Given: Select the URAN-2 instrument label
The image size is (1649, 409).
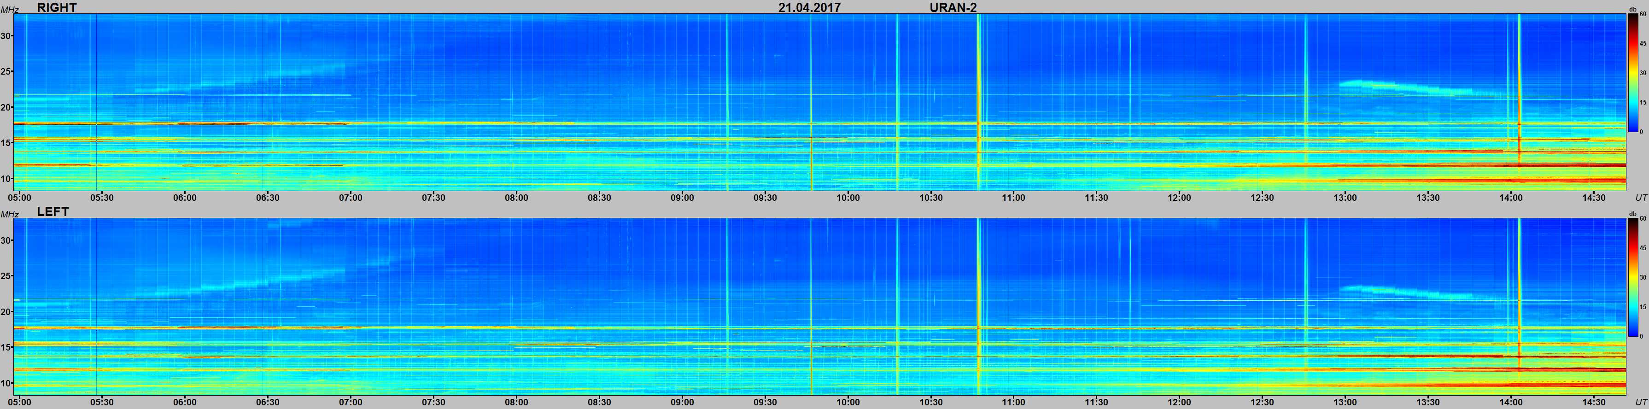Looking at the screenshot, I should [953, 8].
